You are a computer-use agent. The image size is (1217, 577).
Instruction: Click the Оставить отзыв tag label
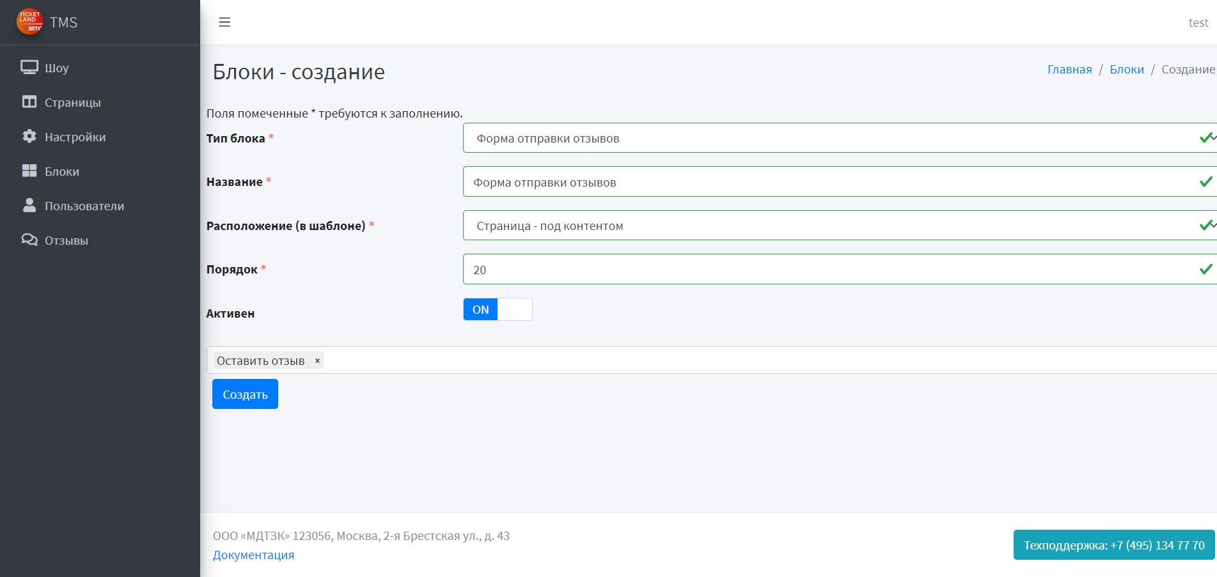point(261,361)
